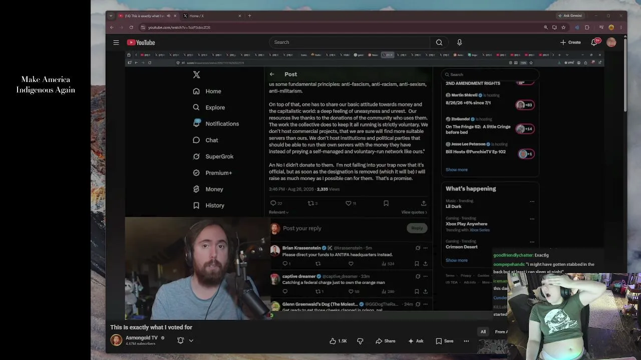Click the YouTube search magnifier button
The width and height of the screenshot is (641, 360).
[439, 42]
